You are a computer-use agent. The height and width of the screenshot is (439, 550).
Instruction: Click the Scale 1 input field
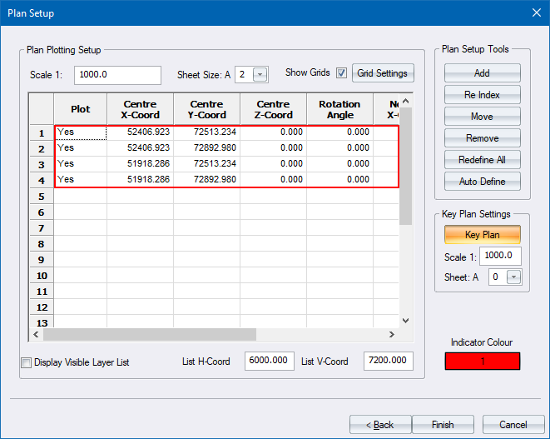point(117,75)
